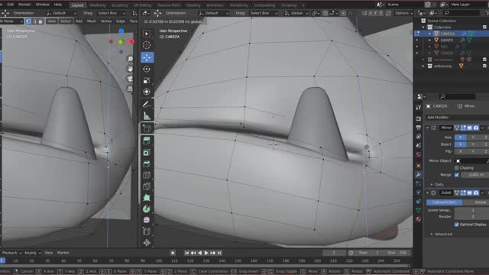
Task: Toggle Mirror modifier Flip X
Action: (x=460, y=151)
